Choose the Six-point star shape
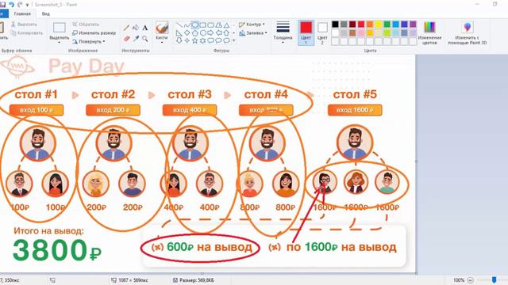Image resolution: width=508 pixels, height=285 pixels. coord(203,40)
